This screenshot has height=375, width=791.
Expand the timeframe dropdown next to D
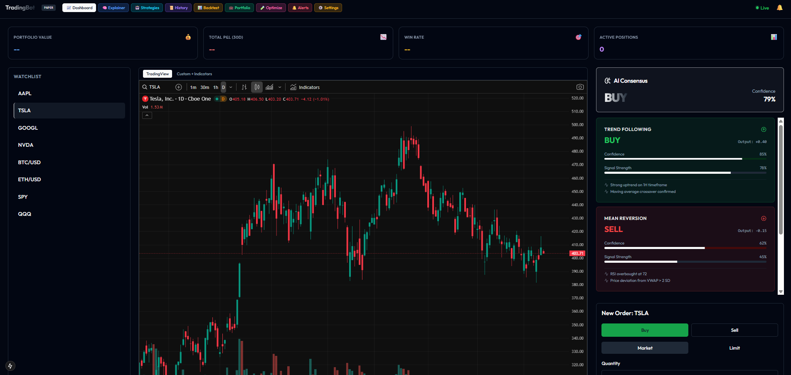(231, 87)
